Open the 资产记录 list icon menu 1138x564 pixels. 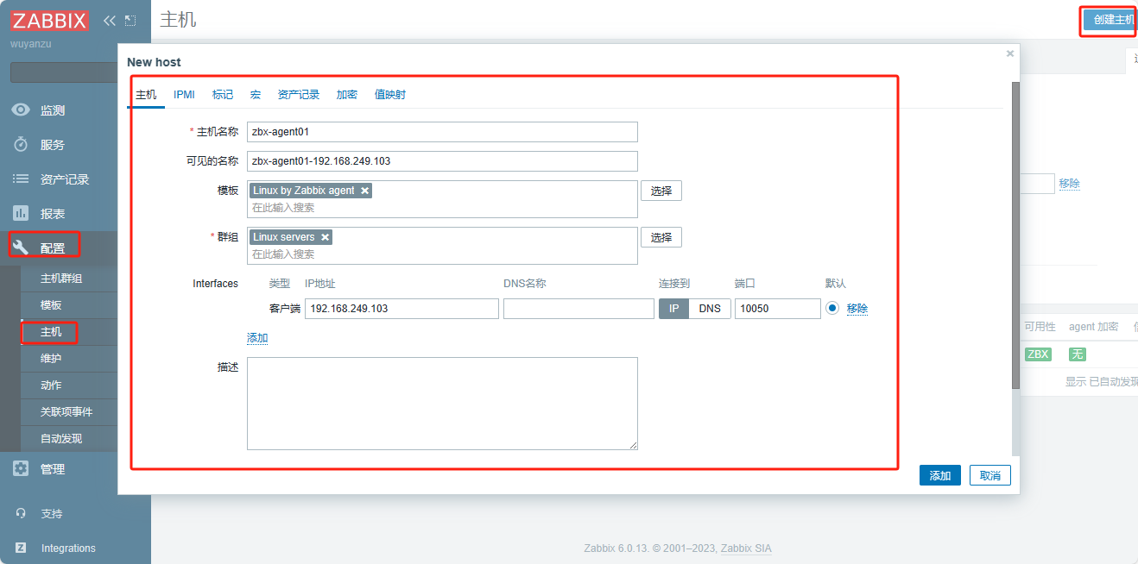point(21,179)
